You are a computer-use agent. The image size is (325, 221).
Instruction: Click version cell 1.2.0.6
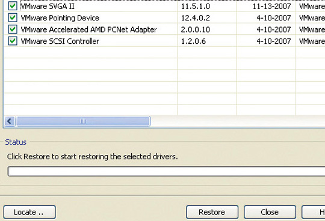point(193,41)
